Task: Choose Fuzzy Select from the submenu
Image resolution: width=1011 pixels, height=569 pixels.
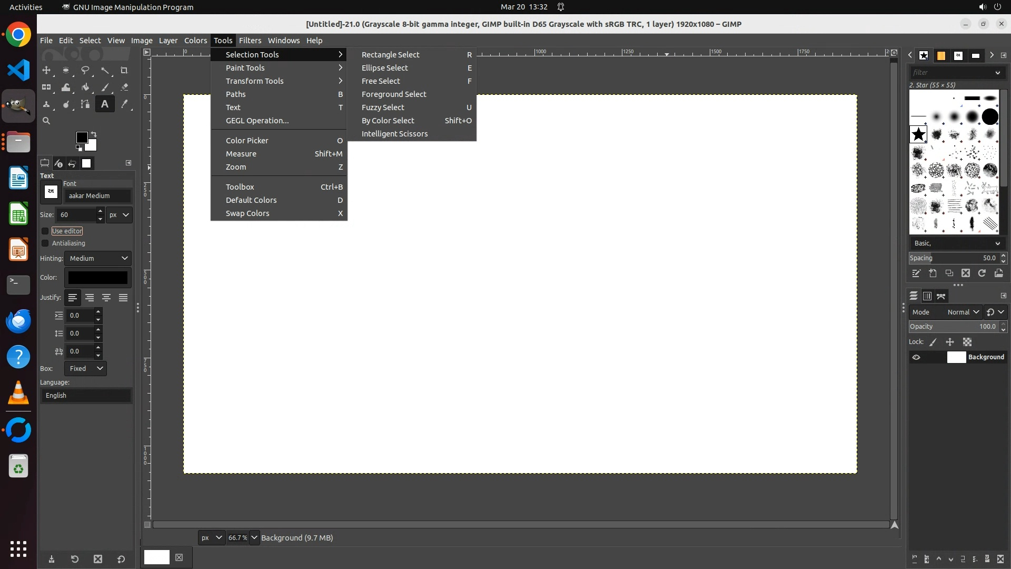Action: 383,107
